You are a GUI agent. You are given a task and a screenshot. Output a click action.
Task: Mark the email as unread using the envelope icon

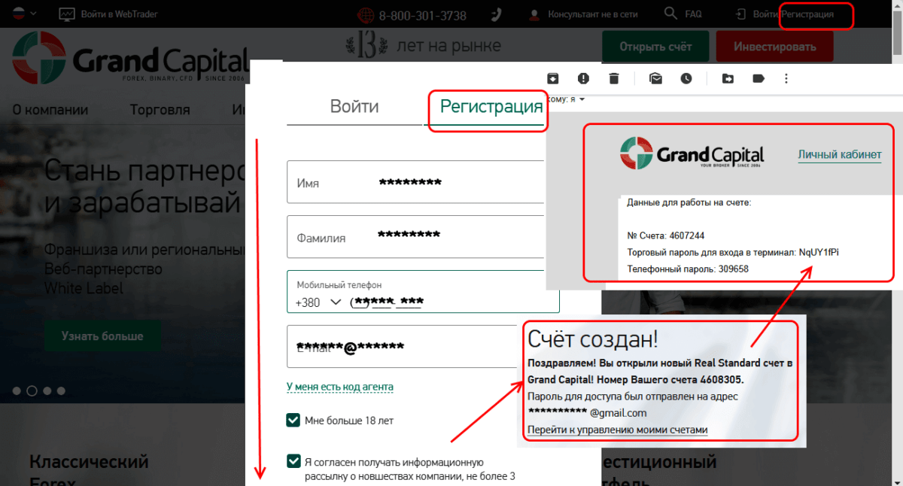point(655,78)
